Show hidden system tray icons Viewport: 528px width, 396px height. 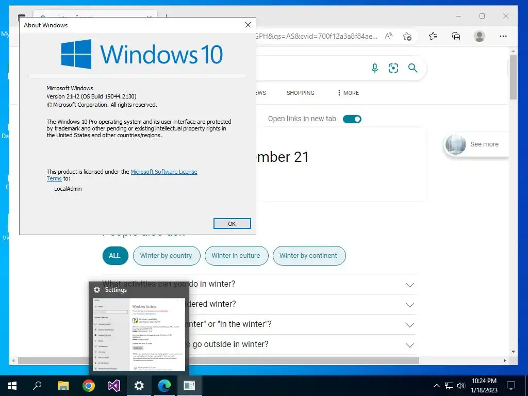(436, 386)
